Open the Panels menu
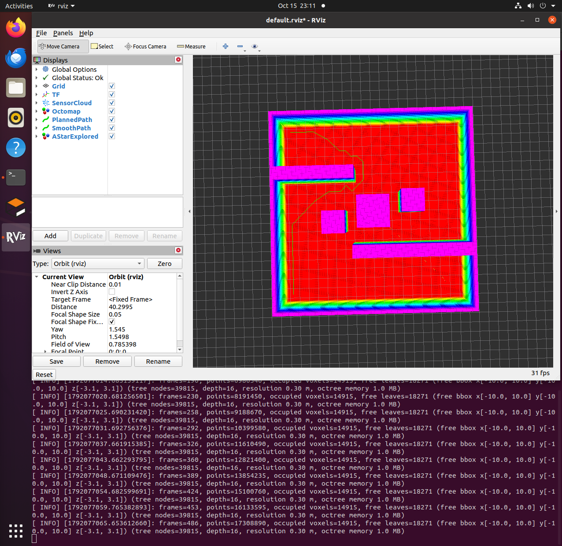The image size is (562, 546). click(63, 33)
